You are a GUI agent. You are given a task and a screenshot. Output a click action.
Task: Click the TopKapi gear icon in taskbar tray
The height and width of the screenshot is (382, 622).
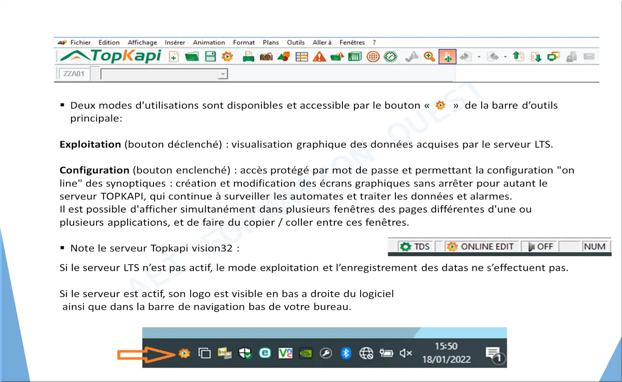[184, 353]
